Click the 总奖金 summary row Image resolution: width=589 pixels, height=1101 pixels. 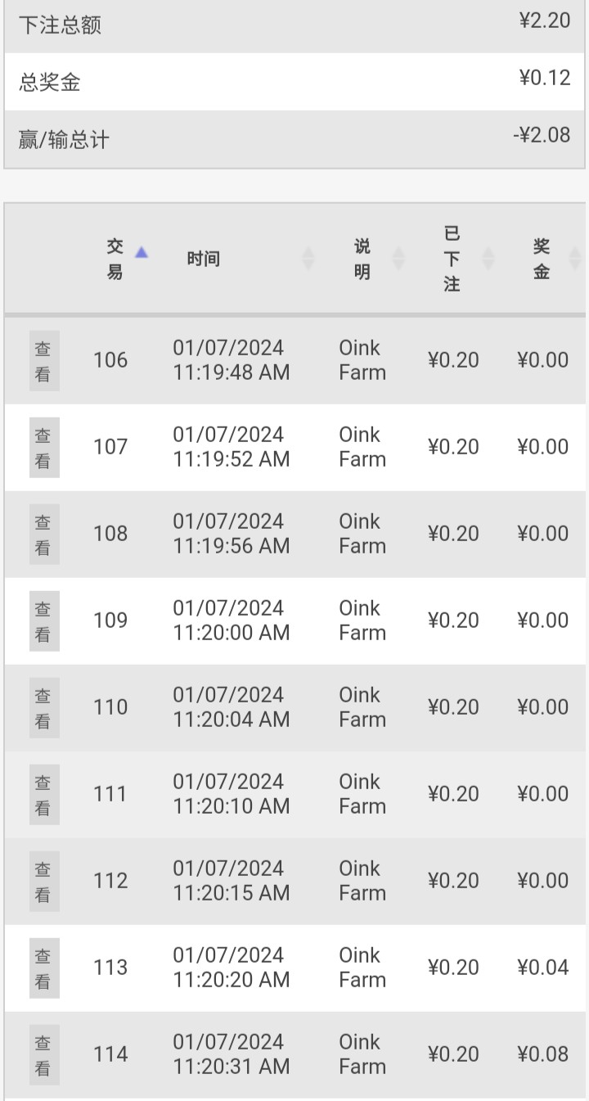[x=294, y=82]
